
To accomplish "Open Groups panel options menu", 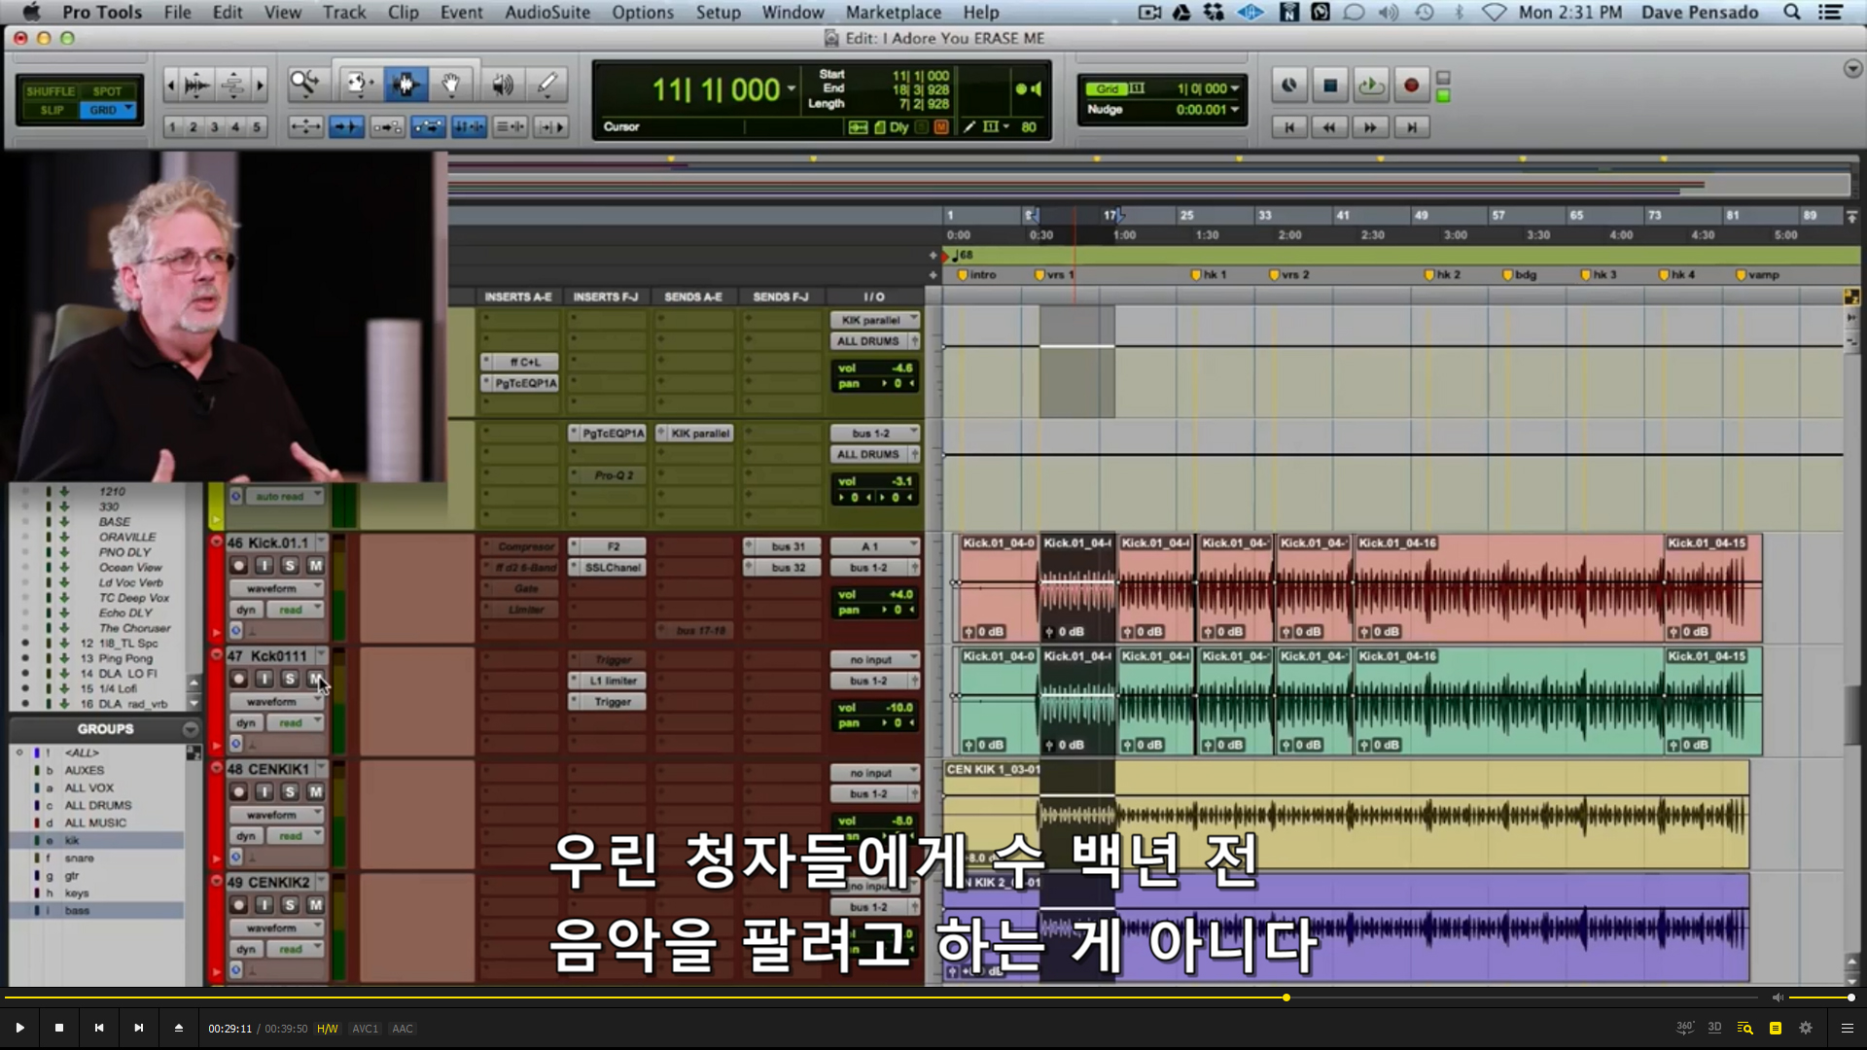I will point(190,729).
